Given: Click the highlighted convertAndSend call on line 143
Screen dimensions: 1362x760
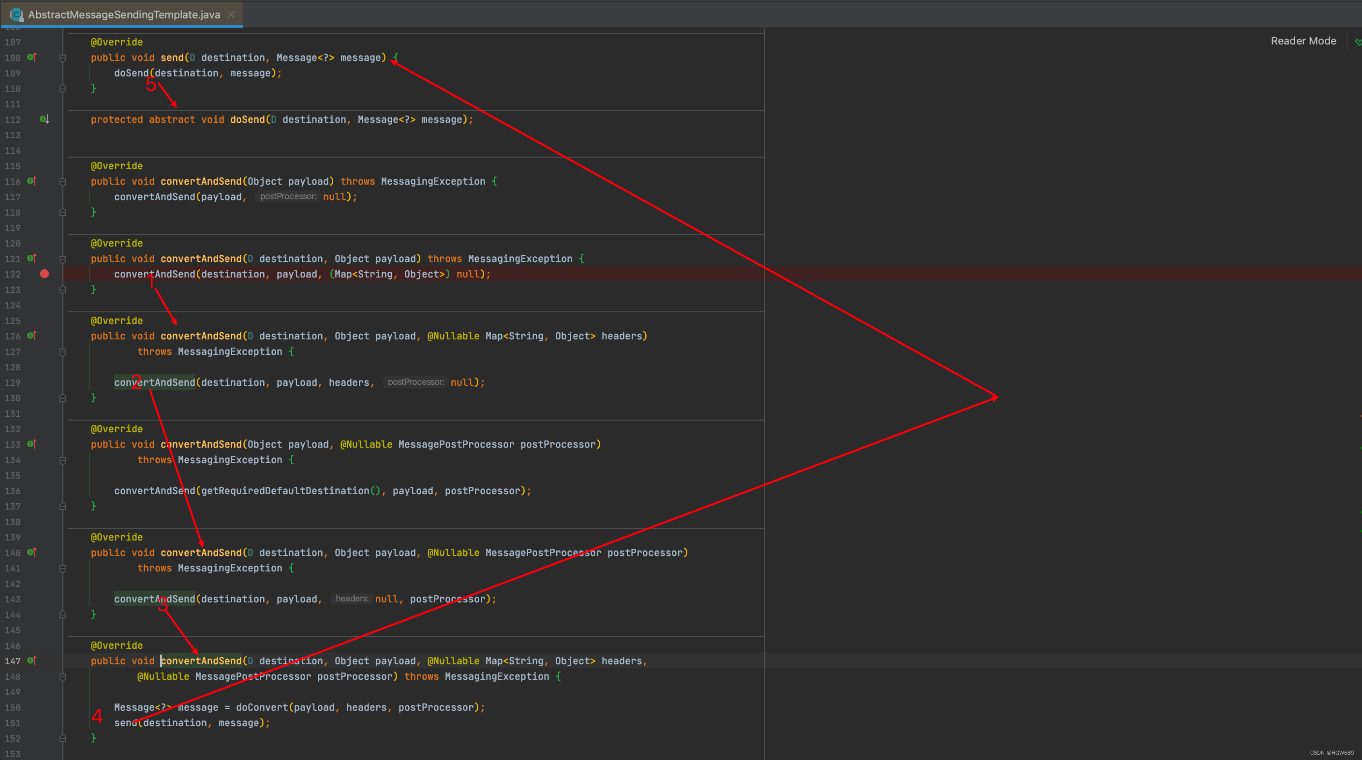Looking at the screenshot, I should coord(154,599).
